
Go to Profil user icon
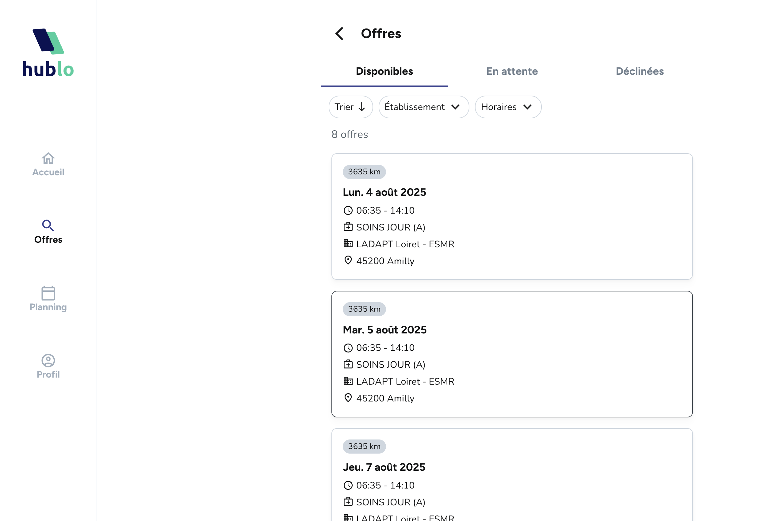[x=48, y=360]
